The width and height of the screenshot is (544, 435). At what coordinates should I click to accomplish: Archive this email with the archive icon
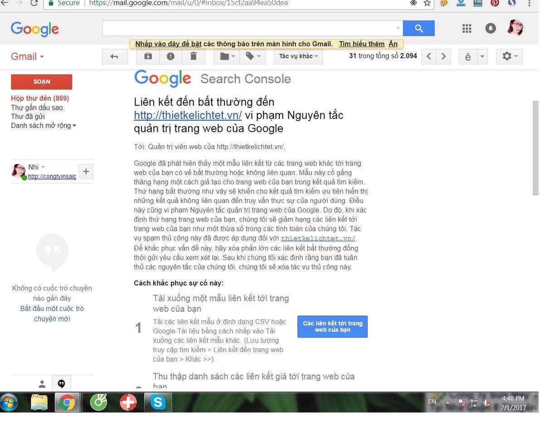coord(148,57)
